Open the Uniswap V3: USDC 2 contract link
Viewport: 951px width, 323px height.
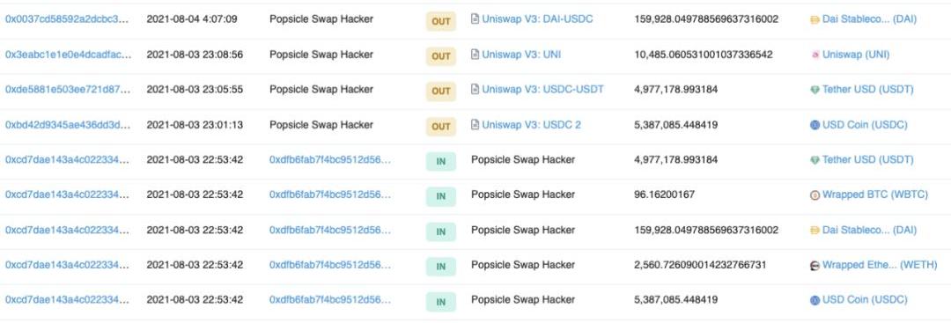[x=531, y=125]
